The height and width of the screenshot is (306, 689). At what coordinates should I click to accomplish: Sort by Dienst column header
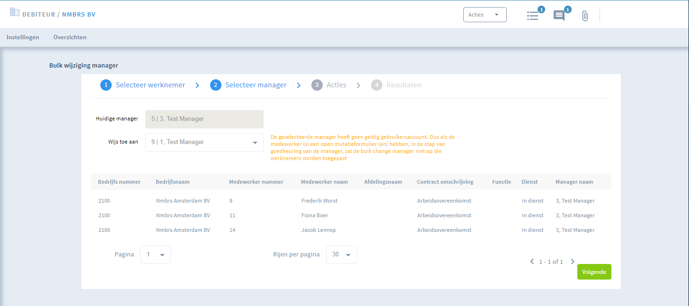click(530, 182)
